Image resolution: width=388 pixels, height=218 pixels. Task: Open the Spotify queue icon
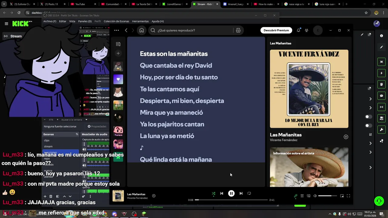click(x=302, y=196)
